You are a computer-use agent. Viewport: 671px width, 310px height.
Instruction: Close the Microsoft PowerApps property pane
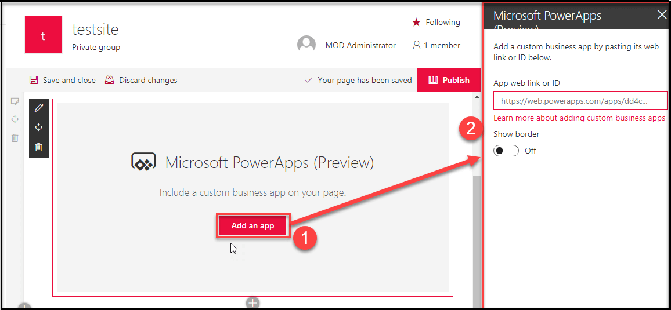pyautogui.click(x=662, y=15)
